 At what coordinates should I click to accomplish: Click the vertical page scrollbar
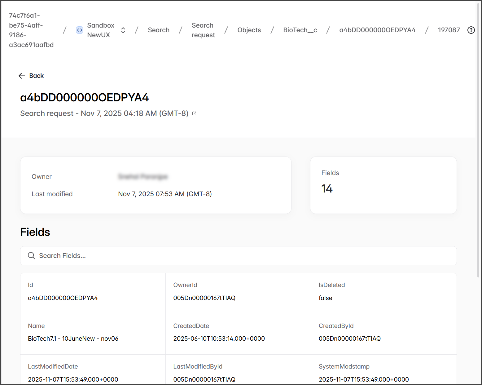(x=478, y=139)
